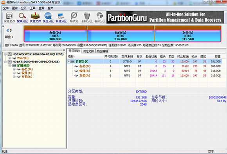Expand the 办公(D:) node in the tree

(14, 69)
